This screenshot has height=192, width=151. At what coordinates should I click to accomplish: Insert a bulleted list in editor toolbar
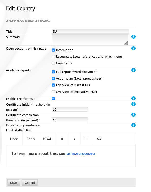pyautogui.click(x=87, y=139)
